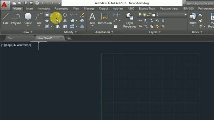The image size is (214, 120).
Task: Select the Text annotation tool
Action: [x=92, y=19]
